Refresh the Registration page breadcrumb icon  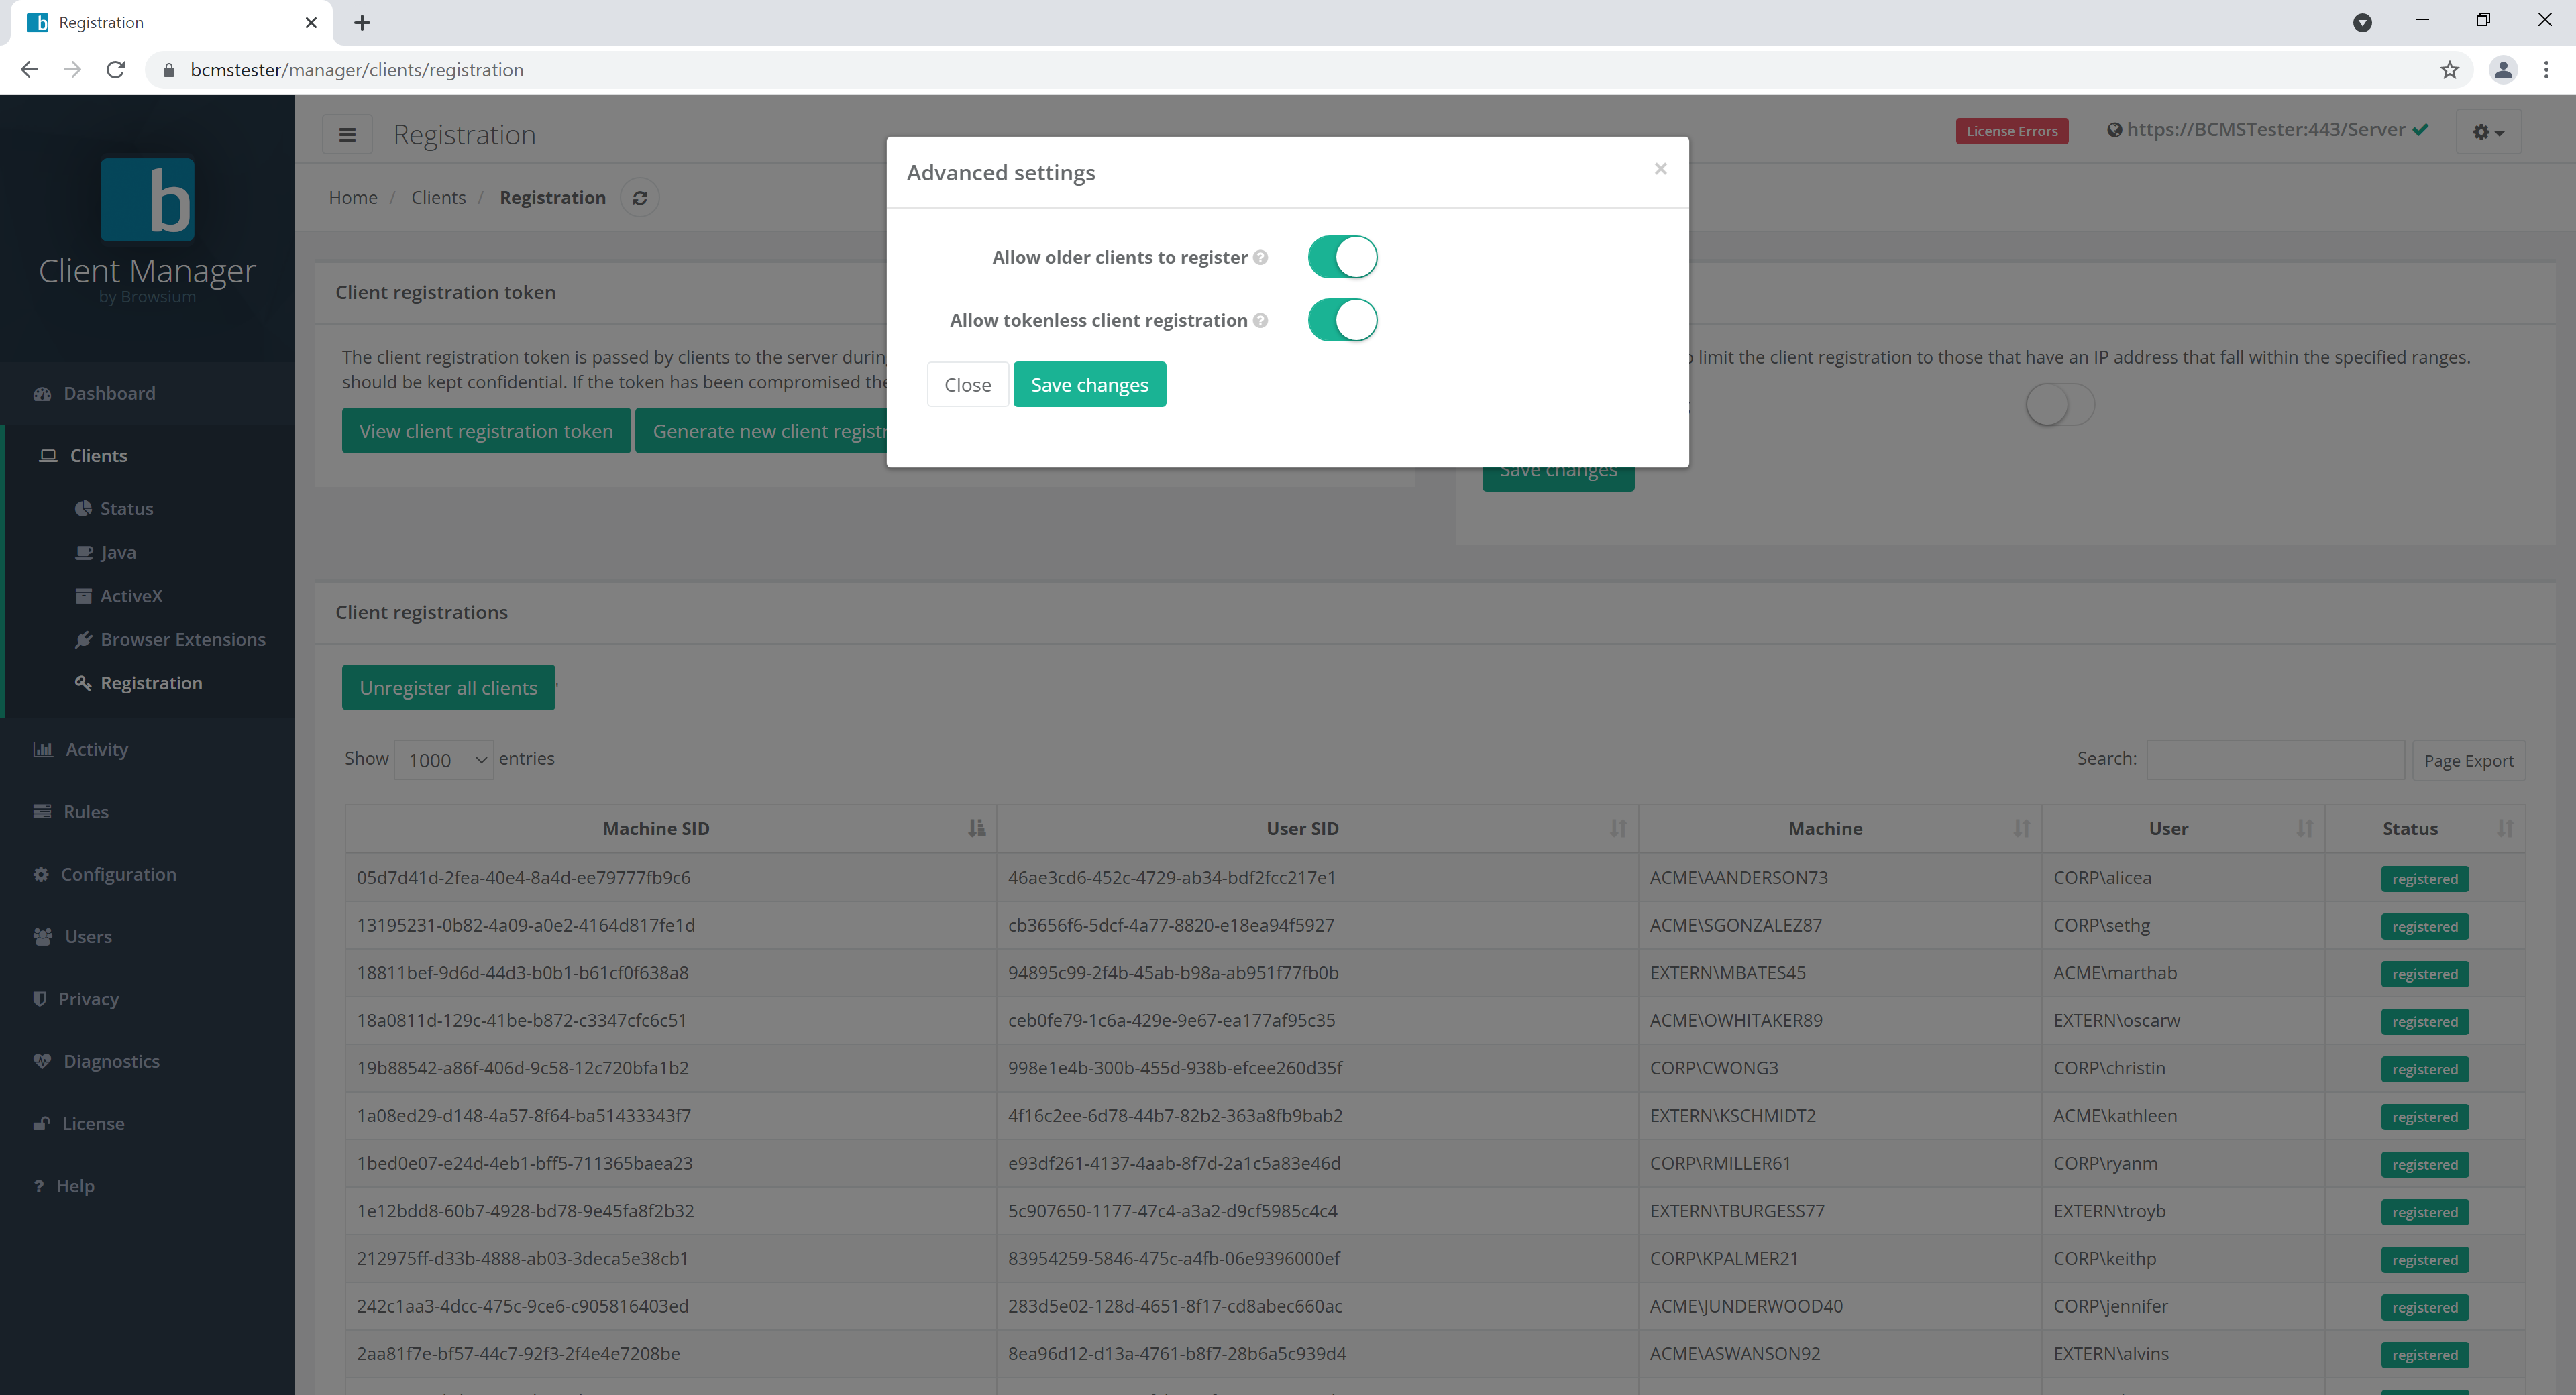pos(640,197)
